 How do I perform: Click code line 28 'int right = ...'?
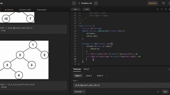pyautogui.click(x=113, y=56)
